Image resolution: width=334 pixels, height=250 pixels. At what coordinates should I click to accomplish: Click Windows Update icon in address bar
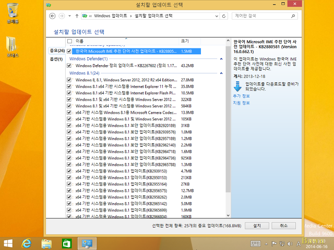pyautogui.click(x=85, y=16)
